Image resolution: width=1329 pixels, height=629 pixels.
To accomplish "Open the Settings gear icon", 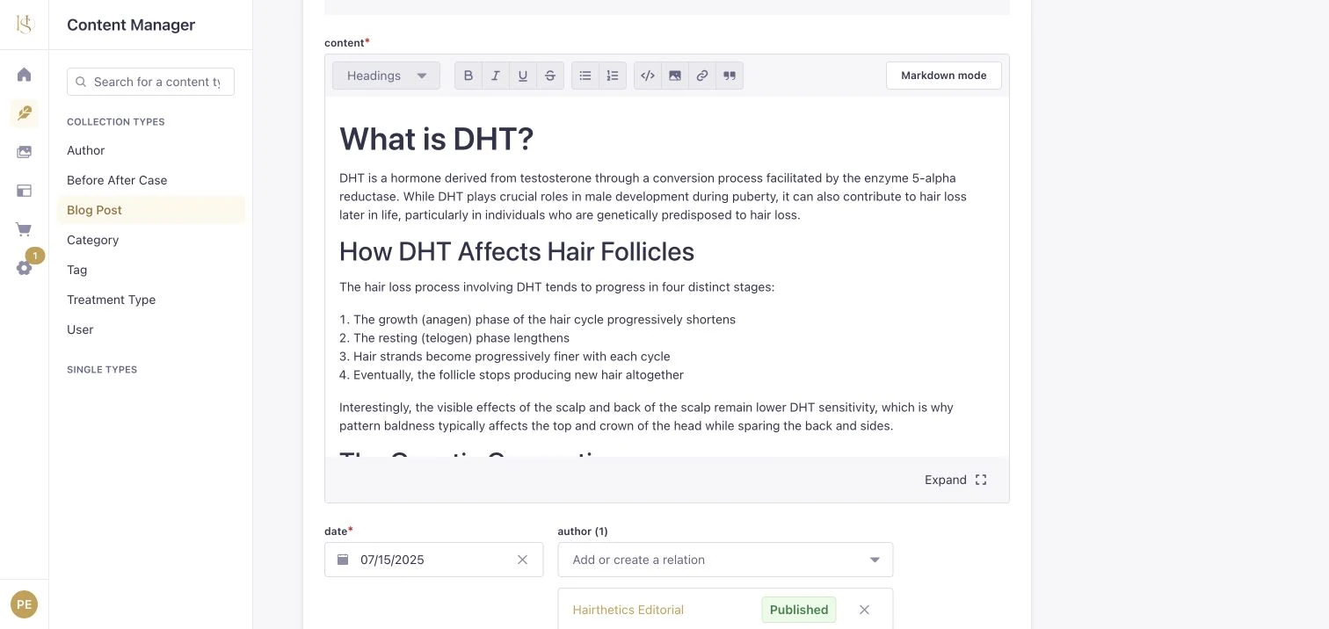I will click(25, 268).
